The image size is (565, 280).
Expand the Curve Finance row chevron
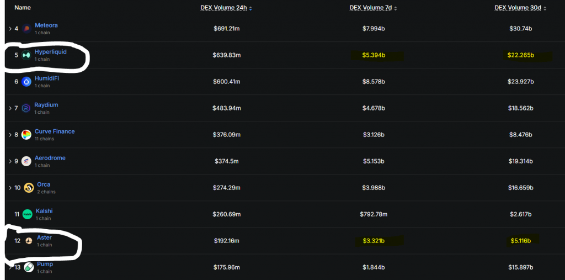[x=10, y=135]
